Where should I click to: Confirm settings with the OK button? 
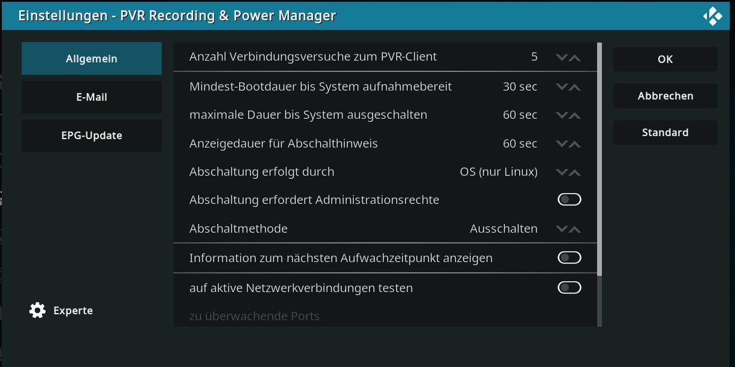[665, 59]
